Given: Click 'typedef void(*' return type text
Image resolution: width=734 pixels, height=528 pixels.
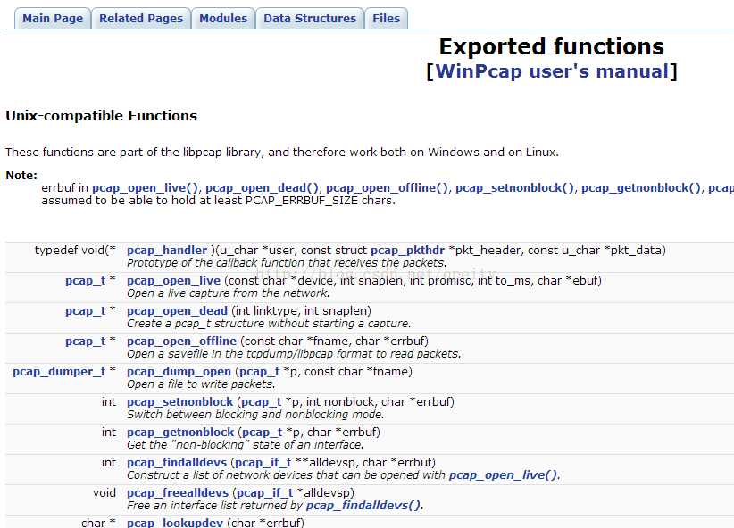Looking at the screenshot, I should click(75, 251).
